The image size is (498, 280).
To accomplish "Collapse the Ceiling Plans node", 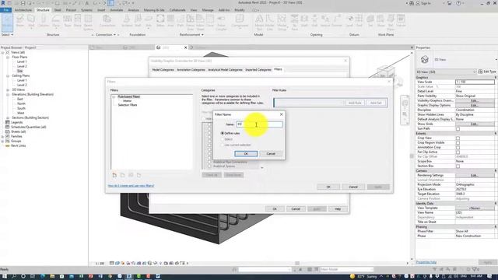I will tap(8, 76).
